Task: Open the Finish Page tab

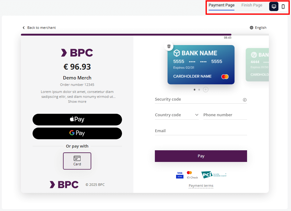Action: tap(252, 5)
